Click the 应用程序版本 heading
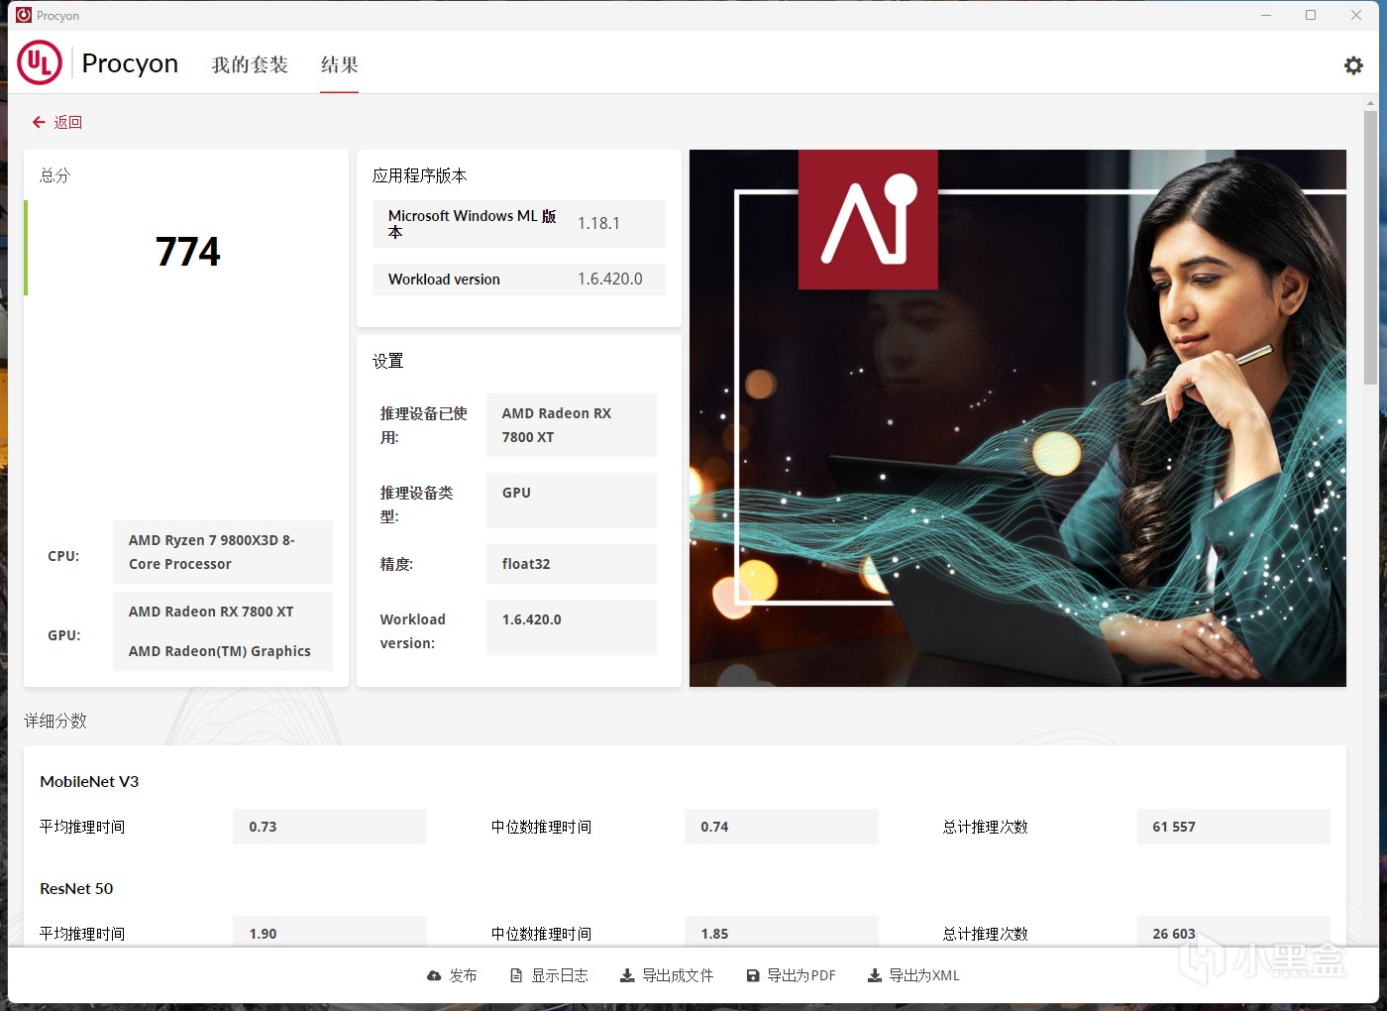 [x=419, y=175]
